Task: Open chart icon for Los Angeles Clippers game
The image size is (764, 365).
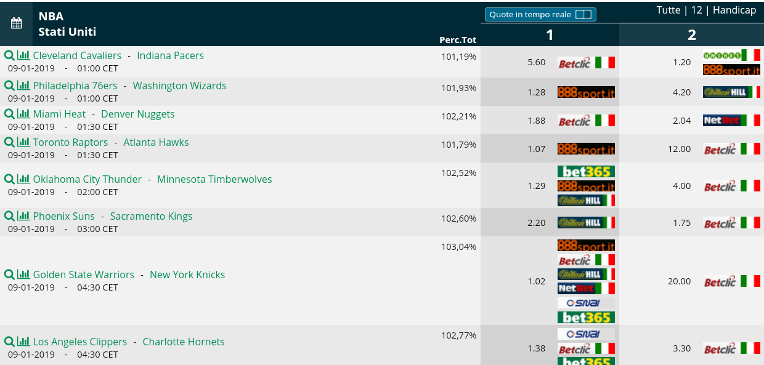Action: pos(23,342)
